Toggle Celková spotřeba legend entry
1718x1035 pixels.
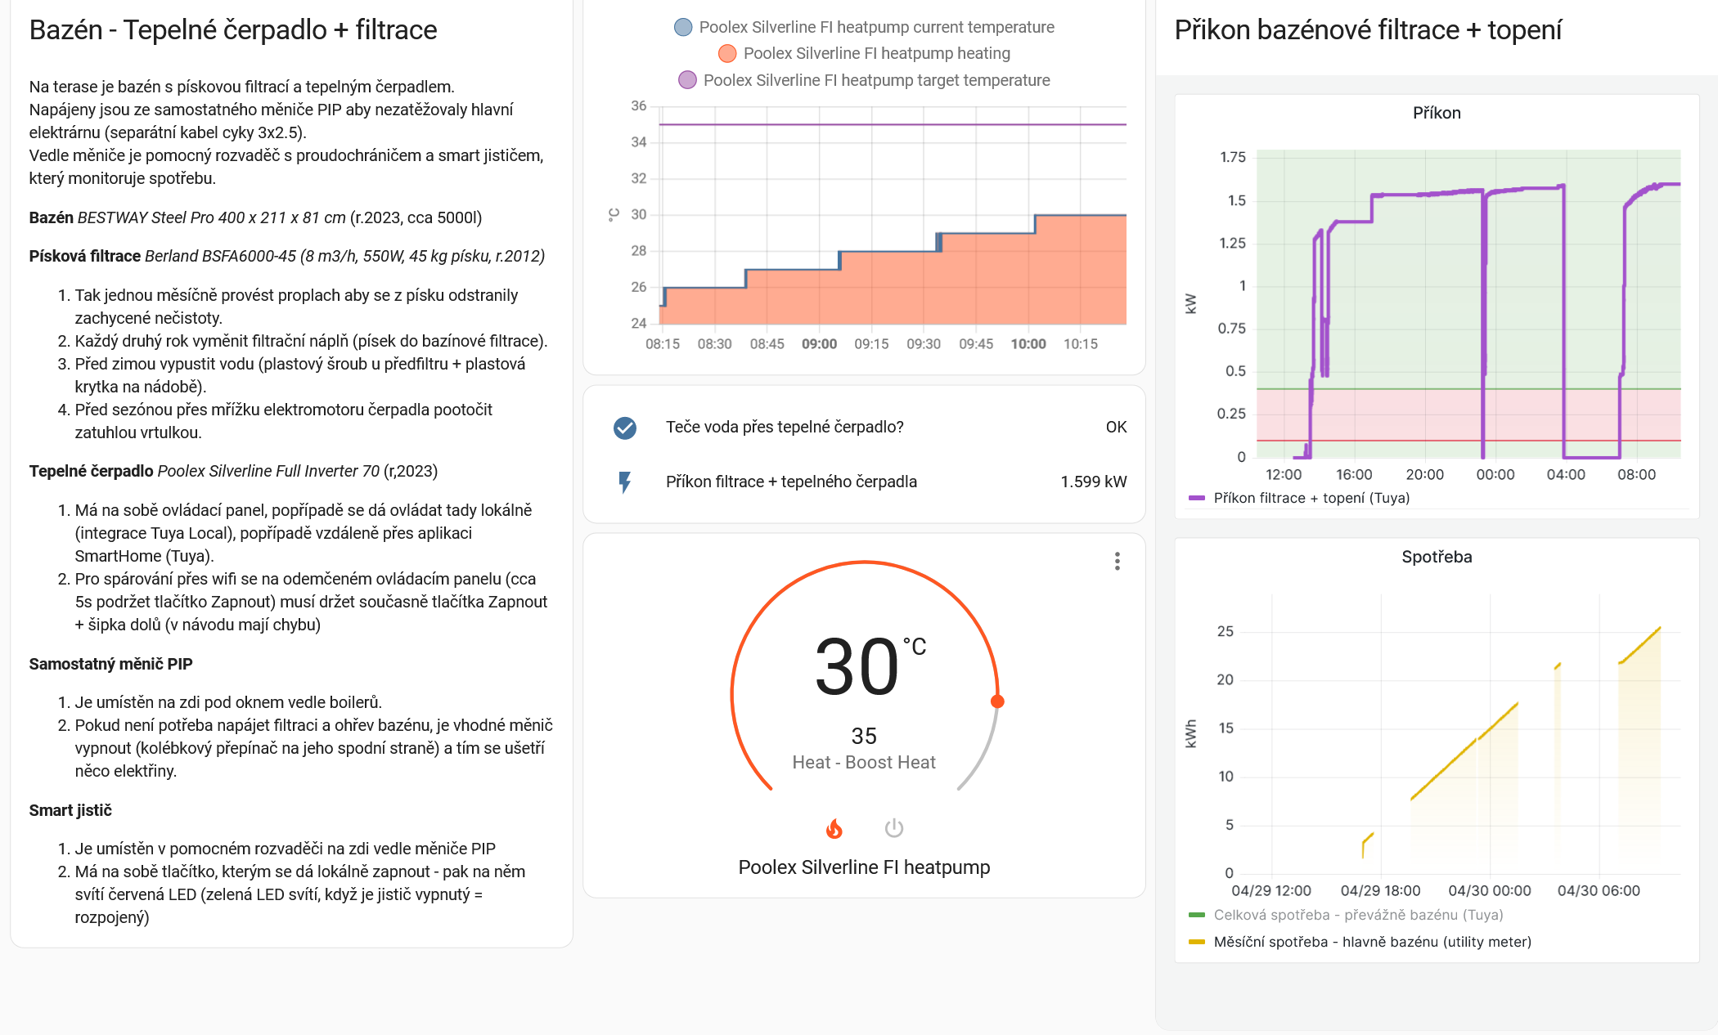pos(1356,915)
